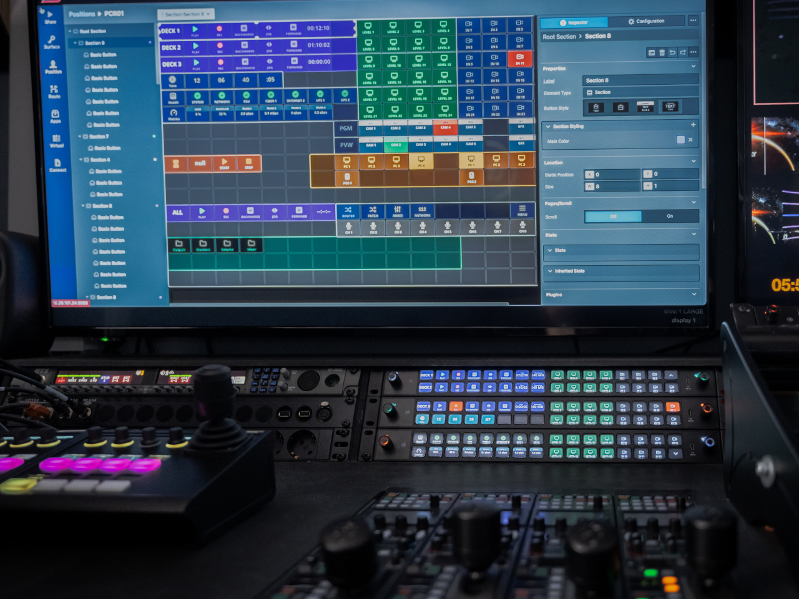Viewport: 799px width, 599px height.
Task: Select the red IN 11 input button
Action: (x=519, y=59)
